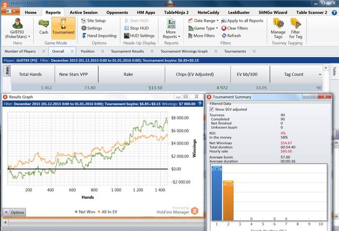Open the Table side panel tab
This screenshot has height=231, width=339.
(x=334, y=72)
